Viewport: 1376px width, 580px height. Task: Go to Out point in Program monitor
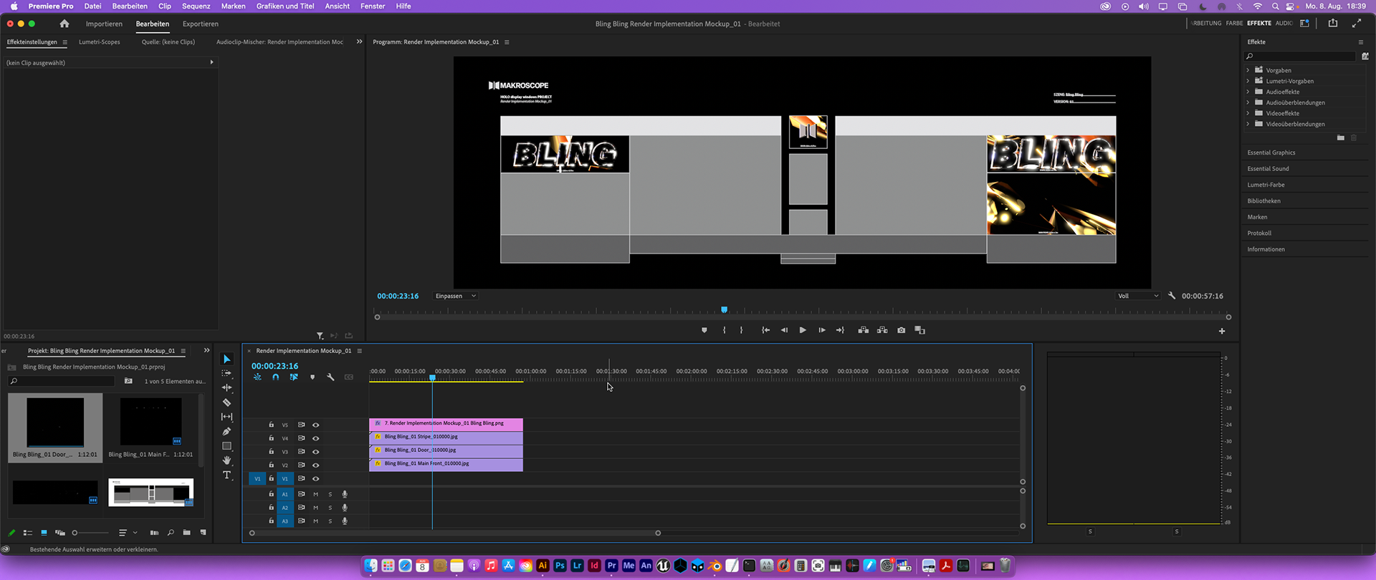(840, 330)
